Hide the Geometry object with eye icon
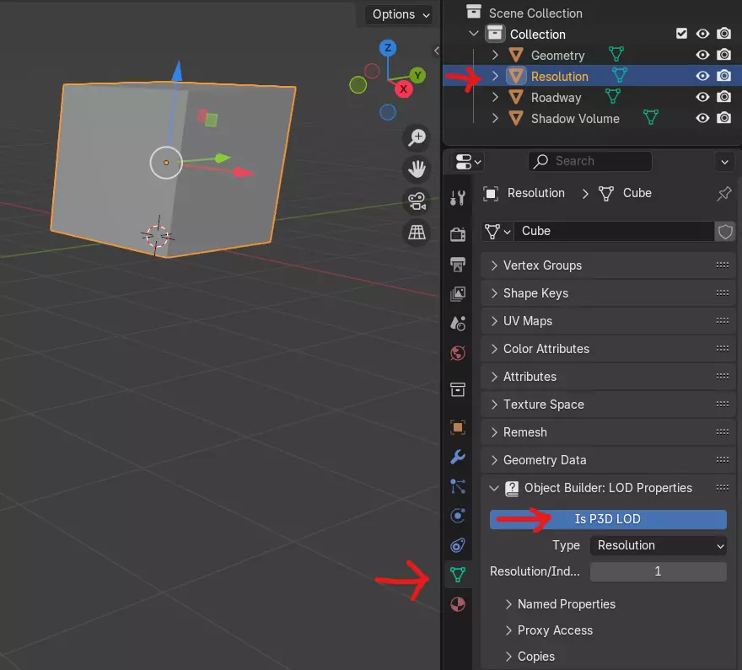The width and height of the screenshot is (742, 670). click(x=702, y=56)
